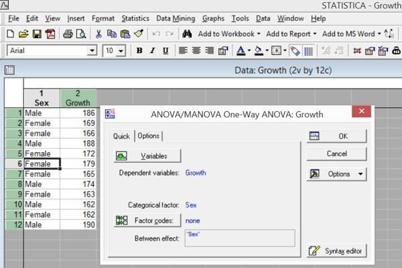402x268 pixels.
Task: Align text left
Action: (183, 50)
